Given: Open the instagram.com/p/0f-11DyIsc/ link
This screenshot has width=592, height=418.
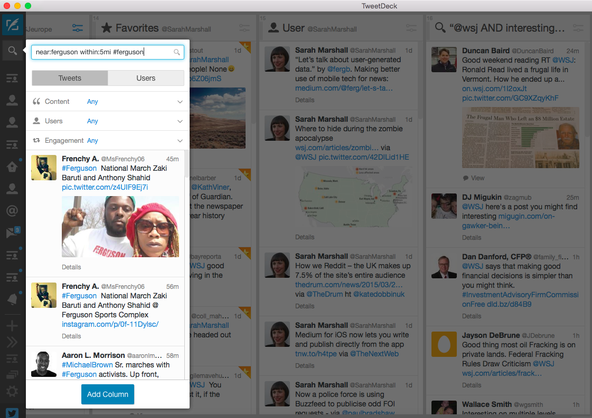Looking at the screenshot, I should click(110, 324).
